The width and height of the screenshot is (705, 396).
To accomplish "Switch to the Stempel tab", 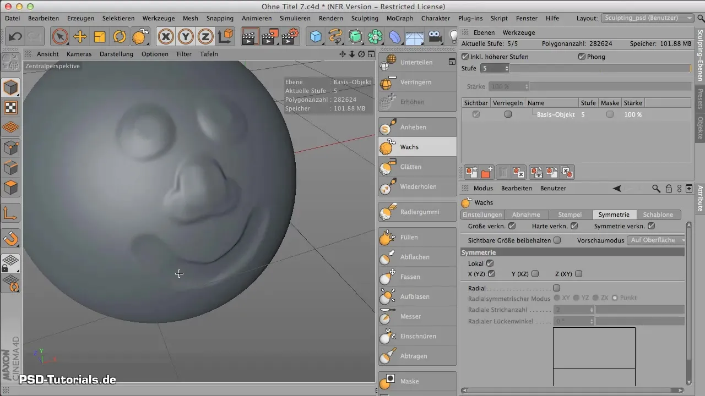I will click(x=570, y=215).
